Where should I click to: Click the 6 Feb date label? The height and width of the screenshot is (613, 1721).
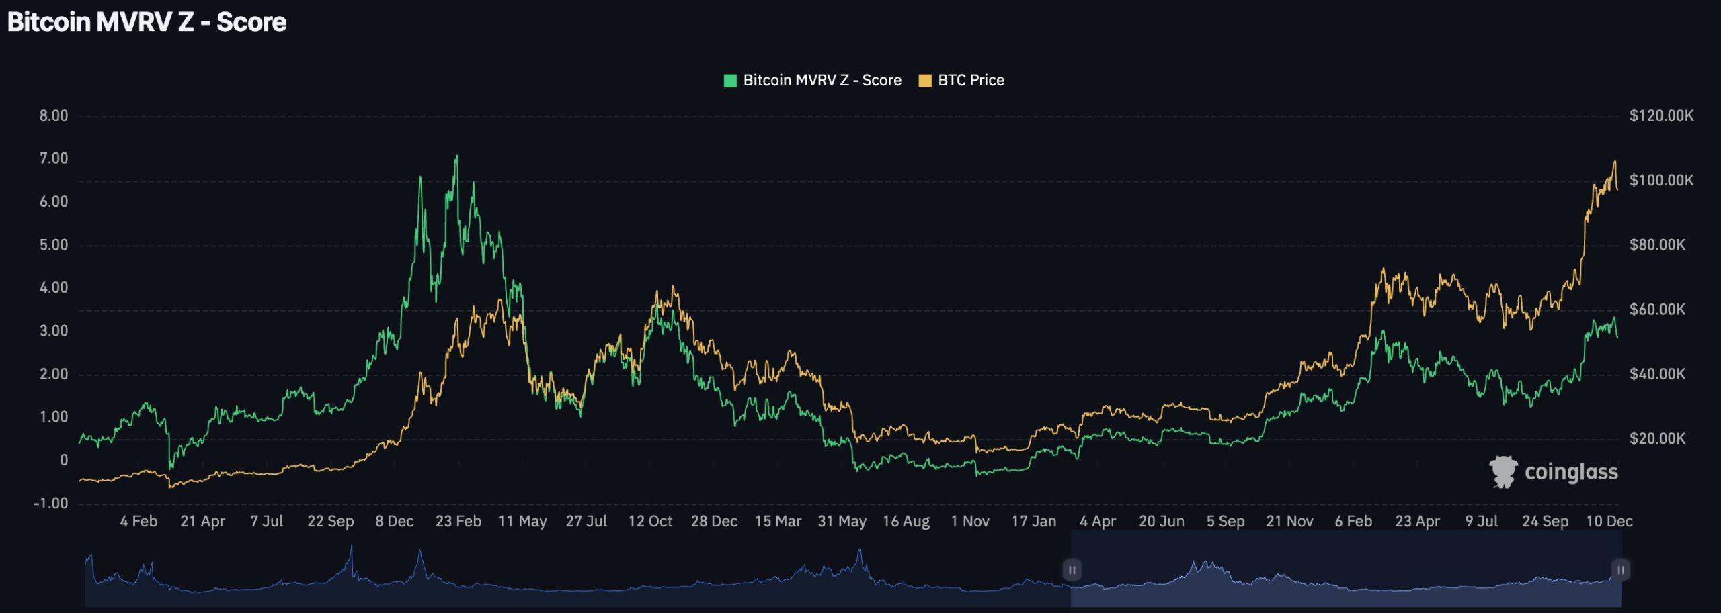tap(1353, 522)
